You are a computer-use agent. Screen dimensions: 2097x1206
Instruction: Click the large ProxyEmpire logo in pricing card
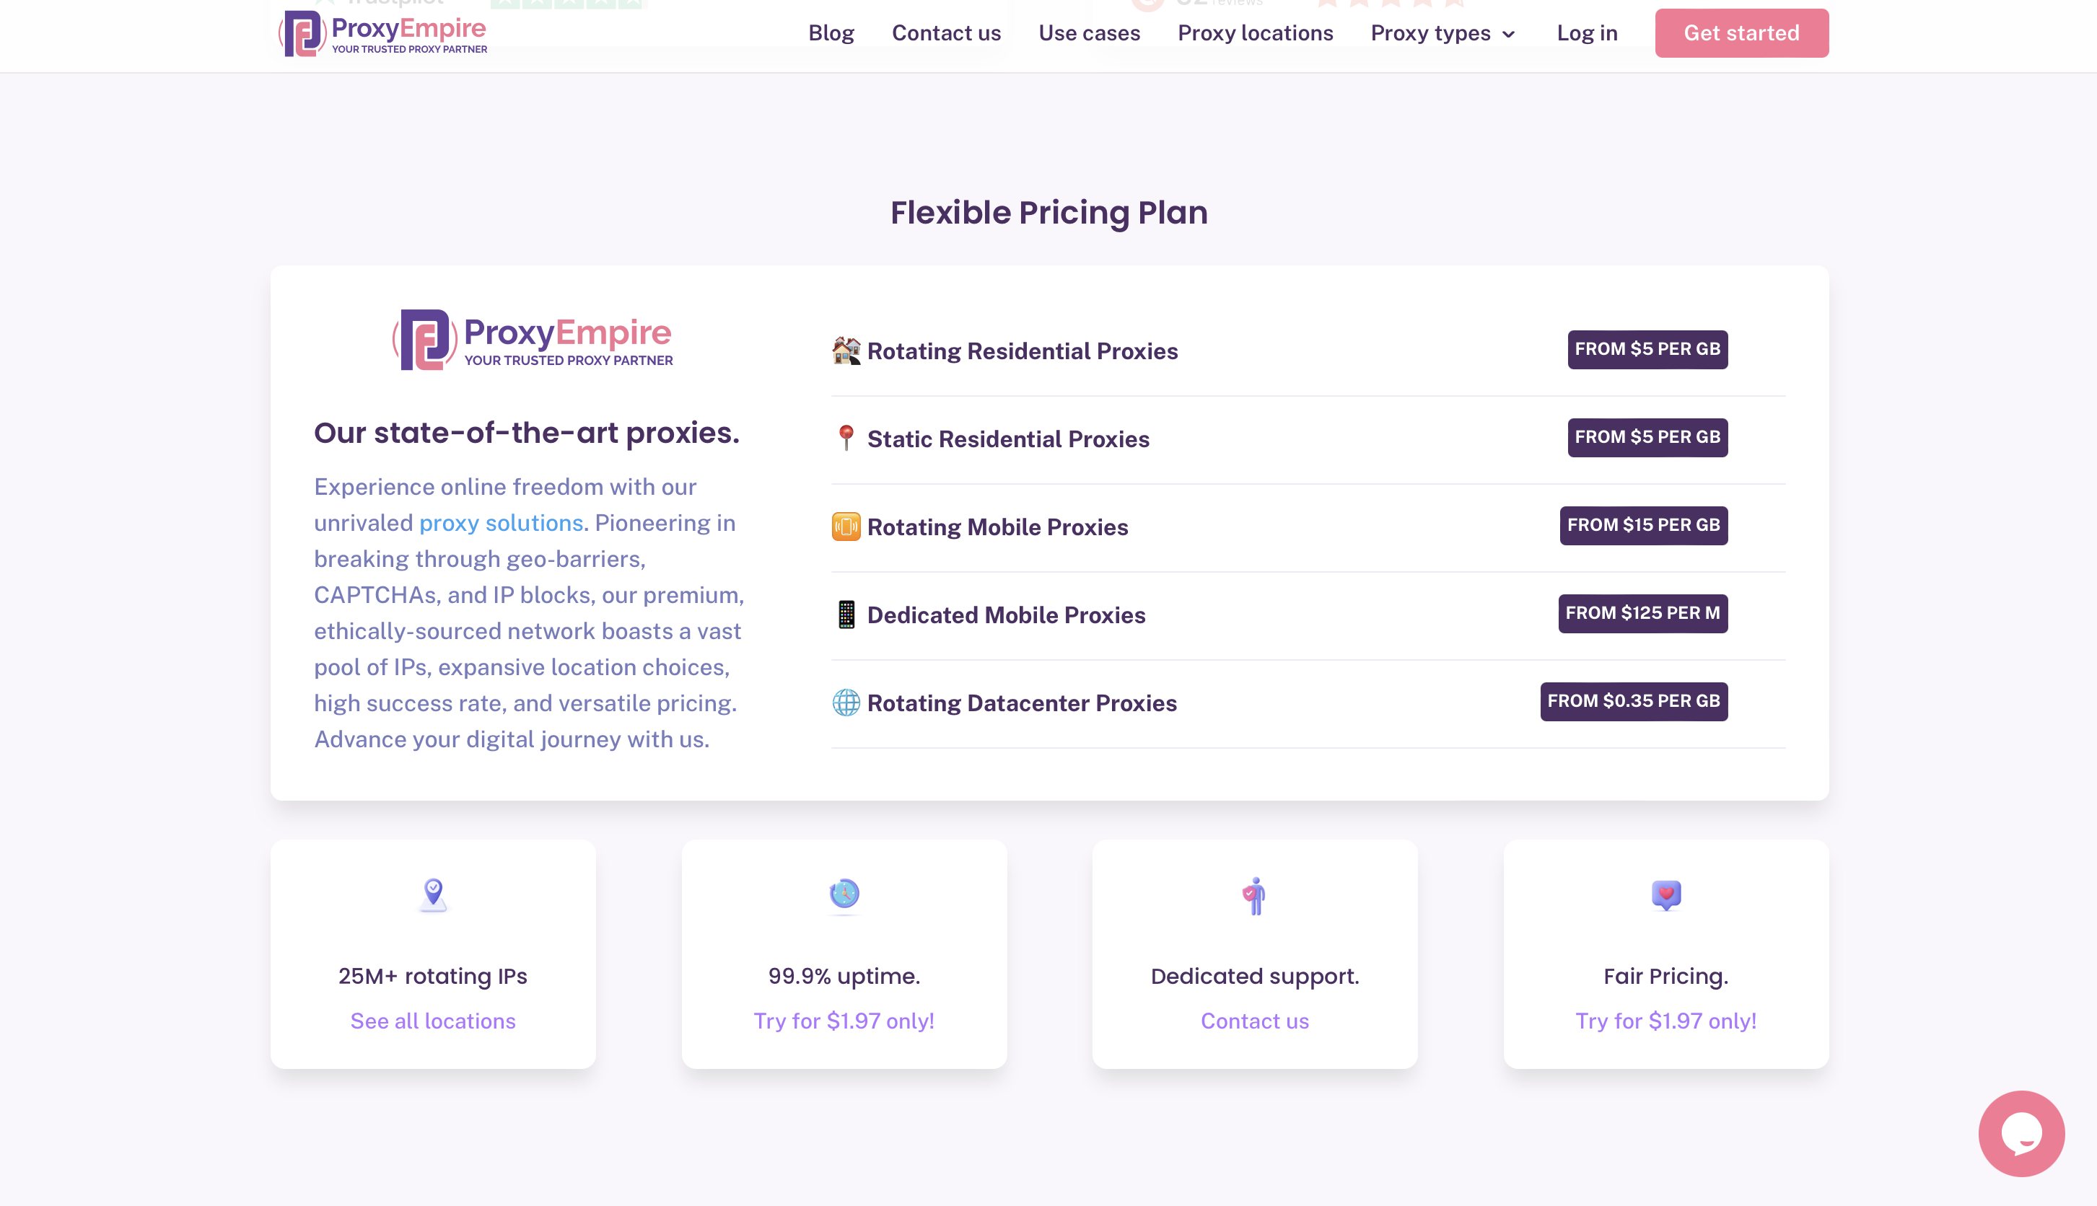click(x=533, y=340)
